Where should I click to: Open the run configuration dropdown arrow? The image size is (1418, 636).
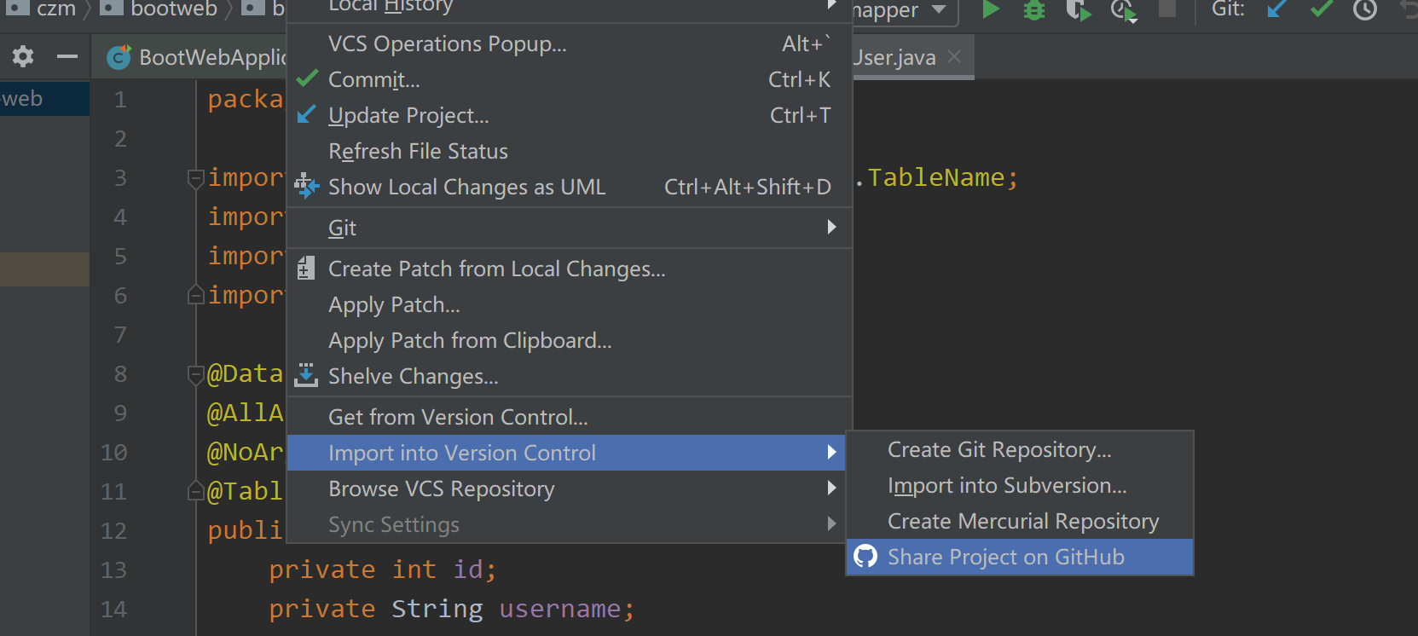tap(939, 10)
